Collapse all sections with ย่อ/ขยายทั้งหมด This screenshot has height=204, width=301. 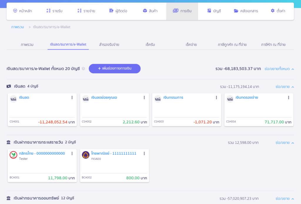point(279,69)
